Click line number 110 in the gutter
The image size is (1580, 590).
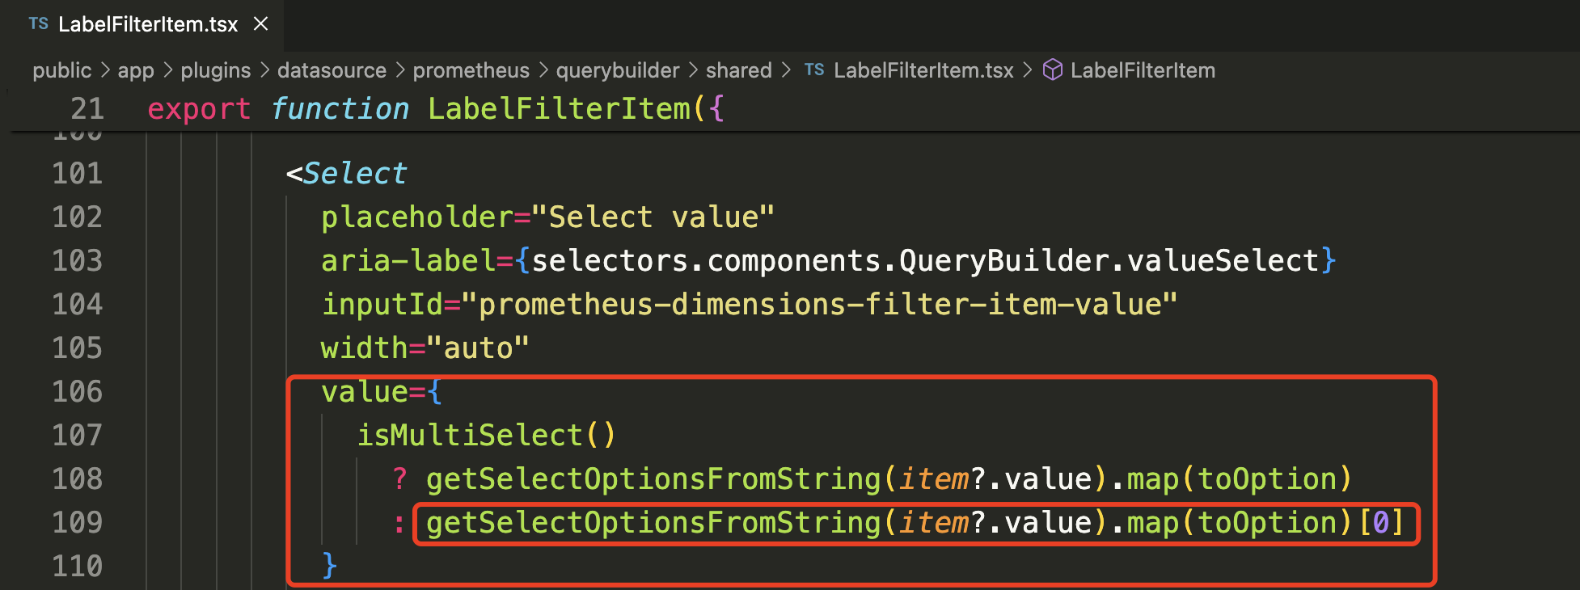coord(77,566)
